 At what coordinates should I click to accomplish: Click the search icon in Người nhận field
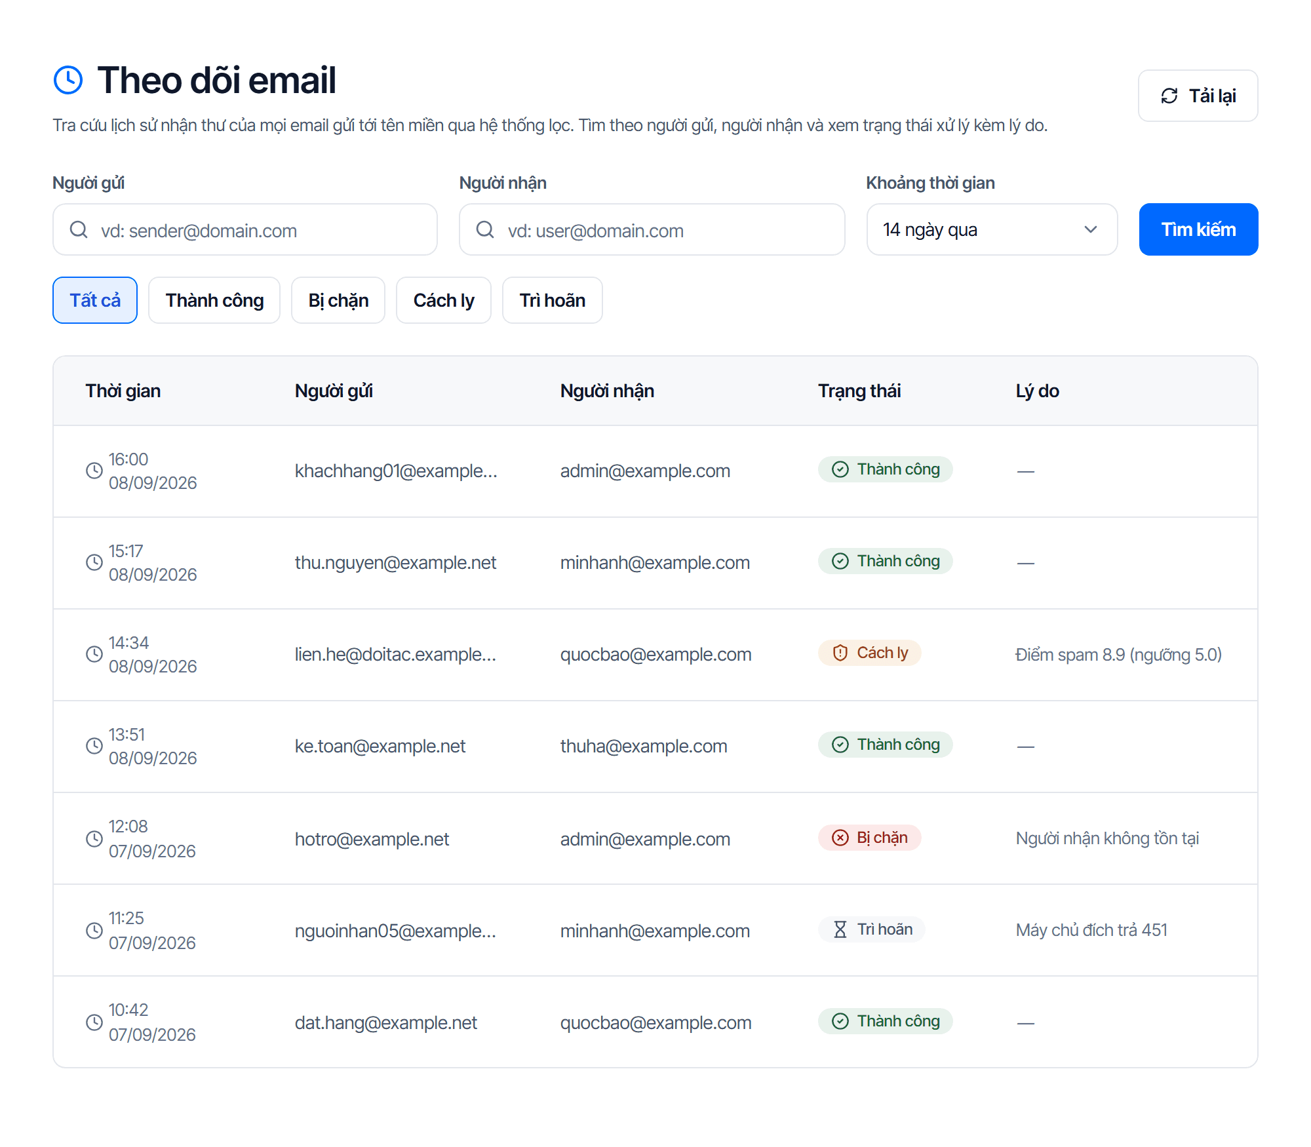click(x=485, y=229)
